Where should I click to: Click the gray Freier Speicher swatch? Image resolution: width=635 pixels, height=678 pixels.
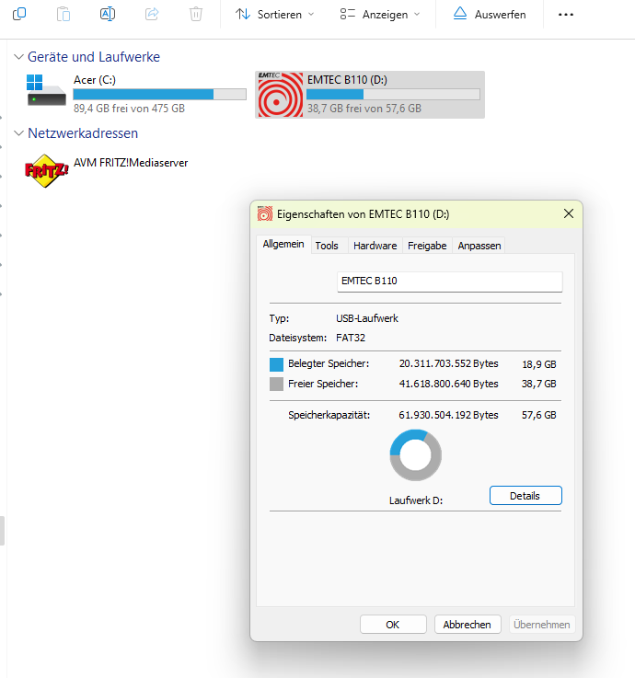coord(276,384)
